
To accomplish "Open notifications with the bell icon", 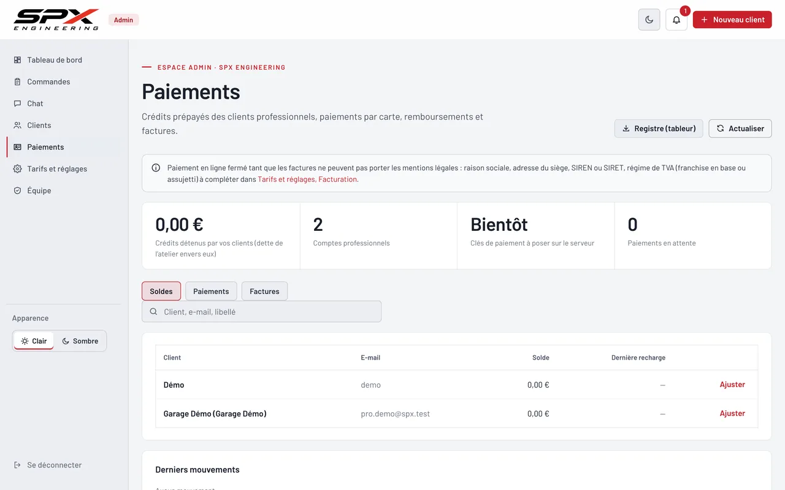I will coord(676,20).
